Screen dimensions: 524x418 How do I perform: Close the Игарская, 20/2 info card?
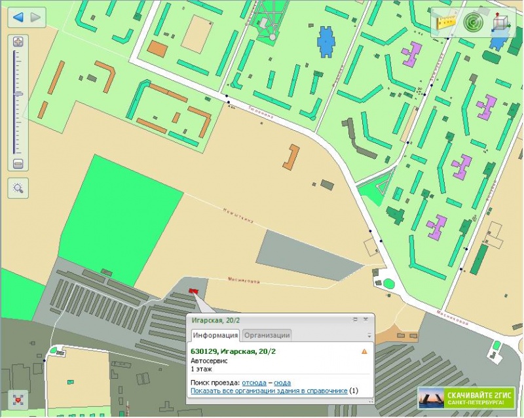[x=365, y=319]
